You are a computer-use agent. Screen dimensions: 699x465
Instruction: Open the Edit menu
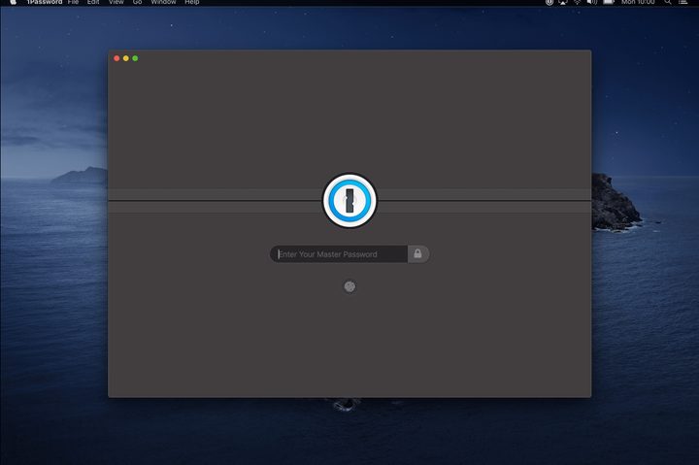tap(93, 2)
